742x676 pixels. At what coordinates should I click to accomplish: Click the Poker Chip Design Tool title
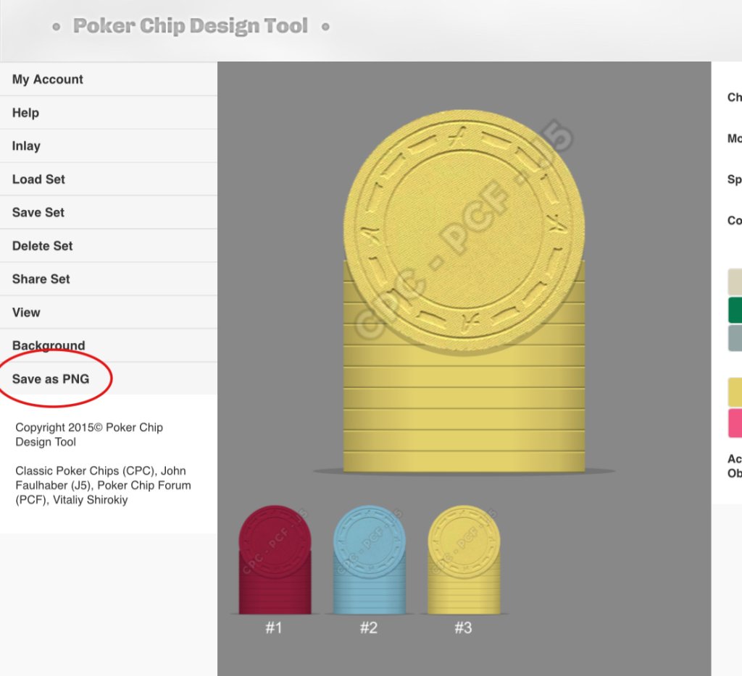pos(191,27)
